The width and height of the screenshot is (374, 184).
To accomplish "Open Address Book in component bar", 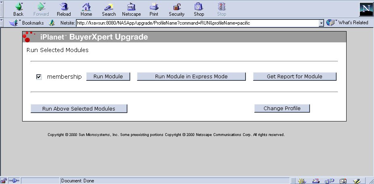I will tap(343, 181).
